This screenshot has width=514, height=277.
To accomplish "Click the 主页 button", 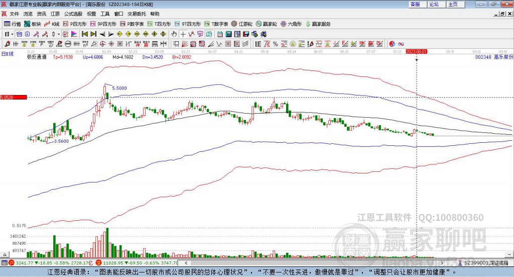I will click(x=455, y=4).
